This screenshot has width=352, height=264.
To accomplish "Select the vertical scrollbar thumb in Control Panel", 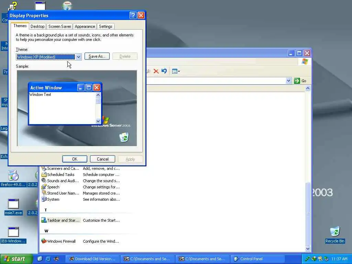I will coord(308,214).
